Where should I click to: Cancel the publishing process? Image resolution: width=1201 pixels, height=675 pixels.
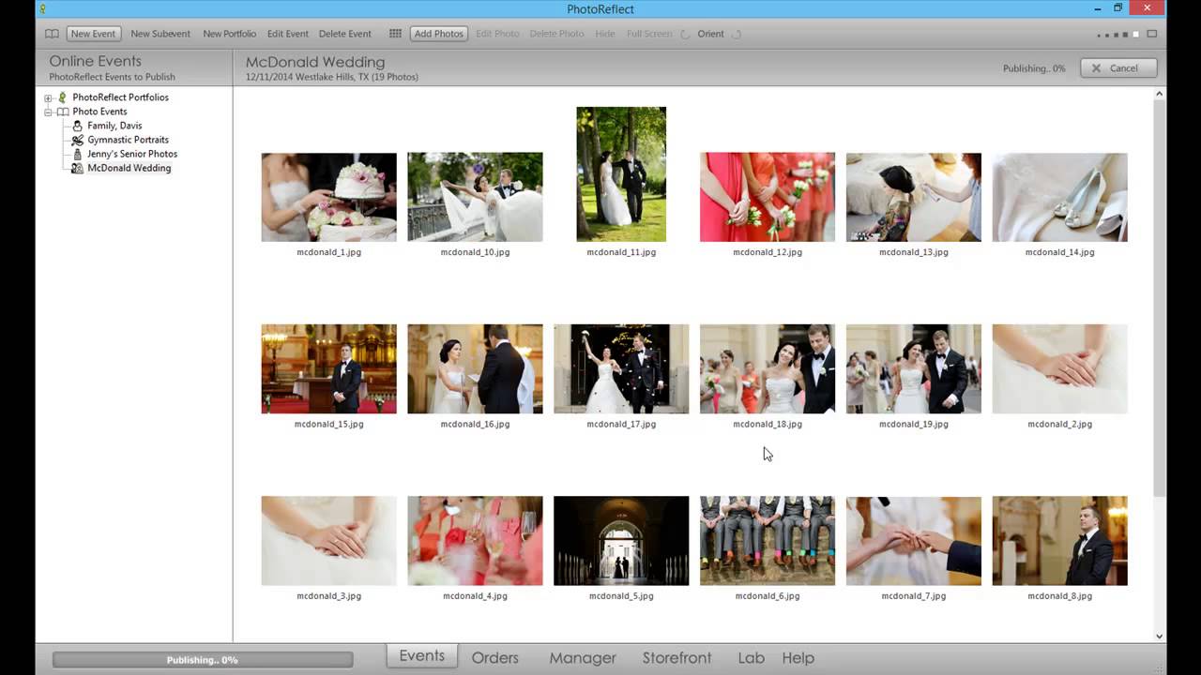pos(1118,68)
